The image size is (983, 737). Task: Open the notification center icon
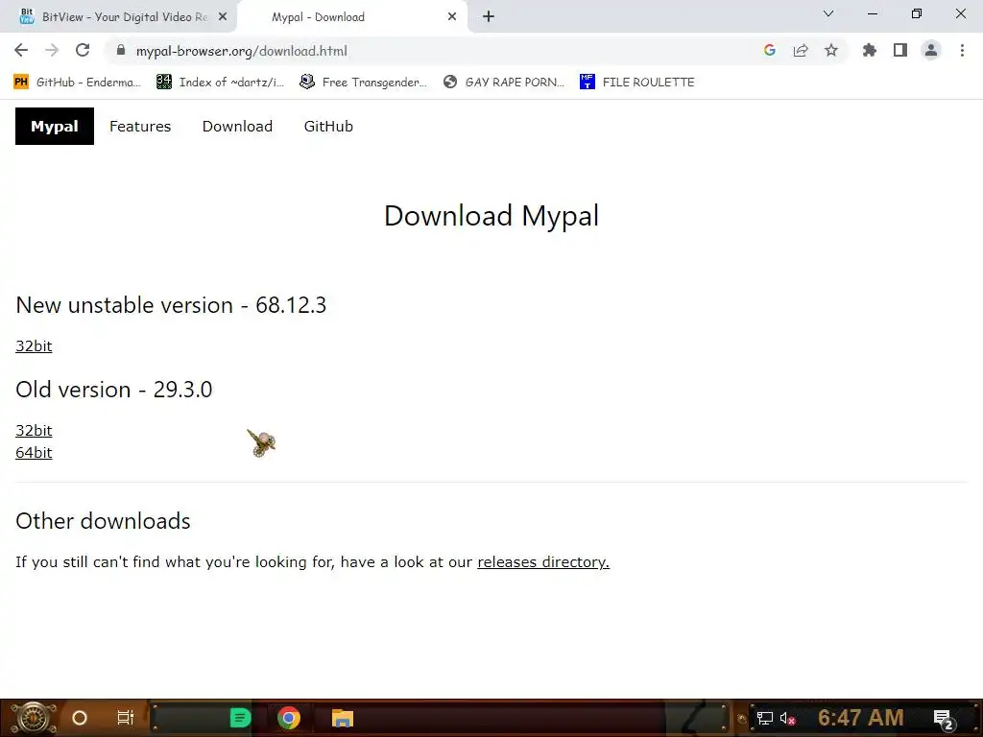(x=944, y=719)
